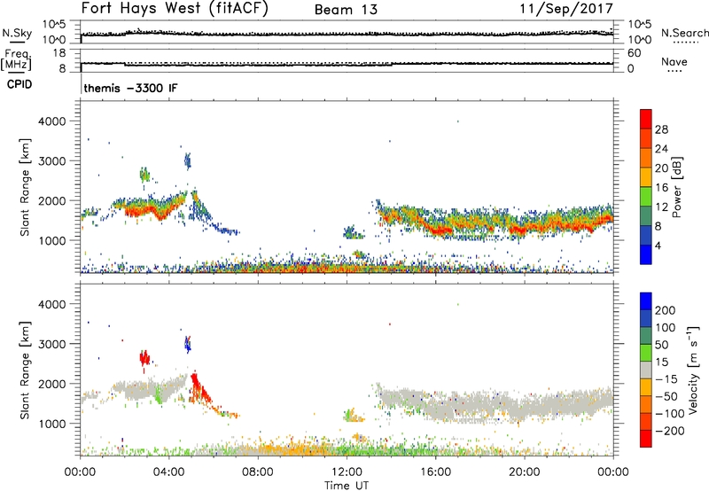Select the '20' value on Power color bar

click(x=661, y=168)
